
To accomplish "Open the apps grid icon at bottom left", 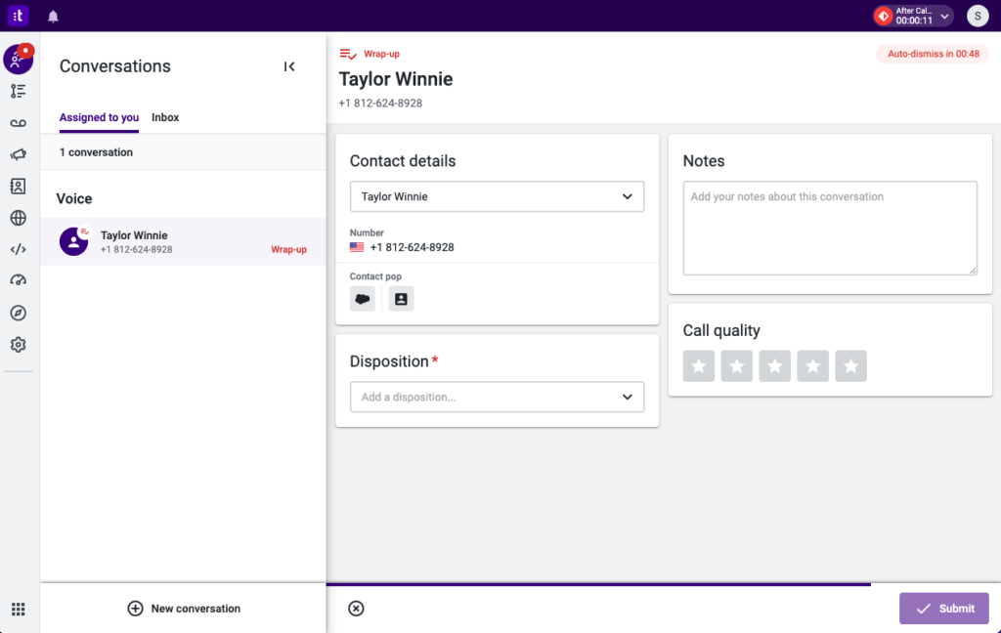I will coord(18,610).
